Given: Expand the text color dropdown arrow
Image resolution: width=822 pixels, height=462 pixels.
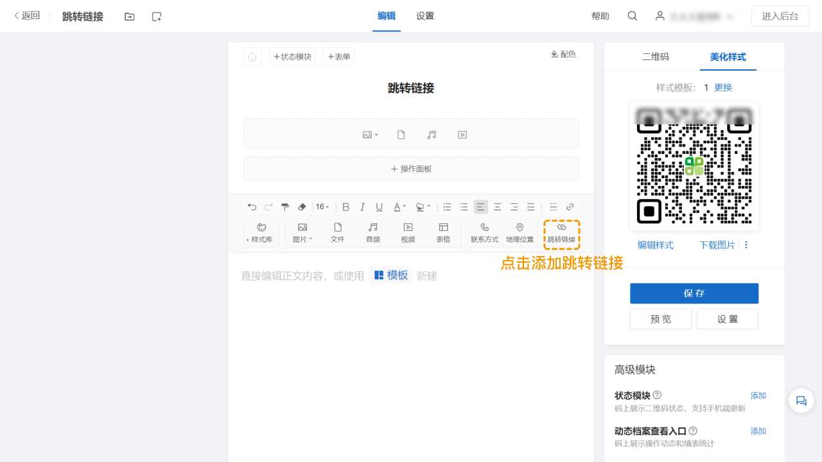Looking at the screenshot, I should point(403,207).
